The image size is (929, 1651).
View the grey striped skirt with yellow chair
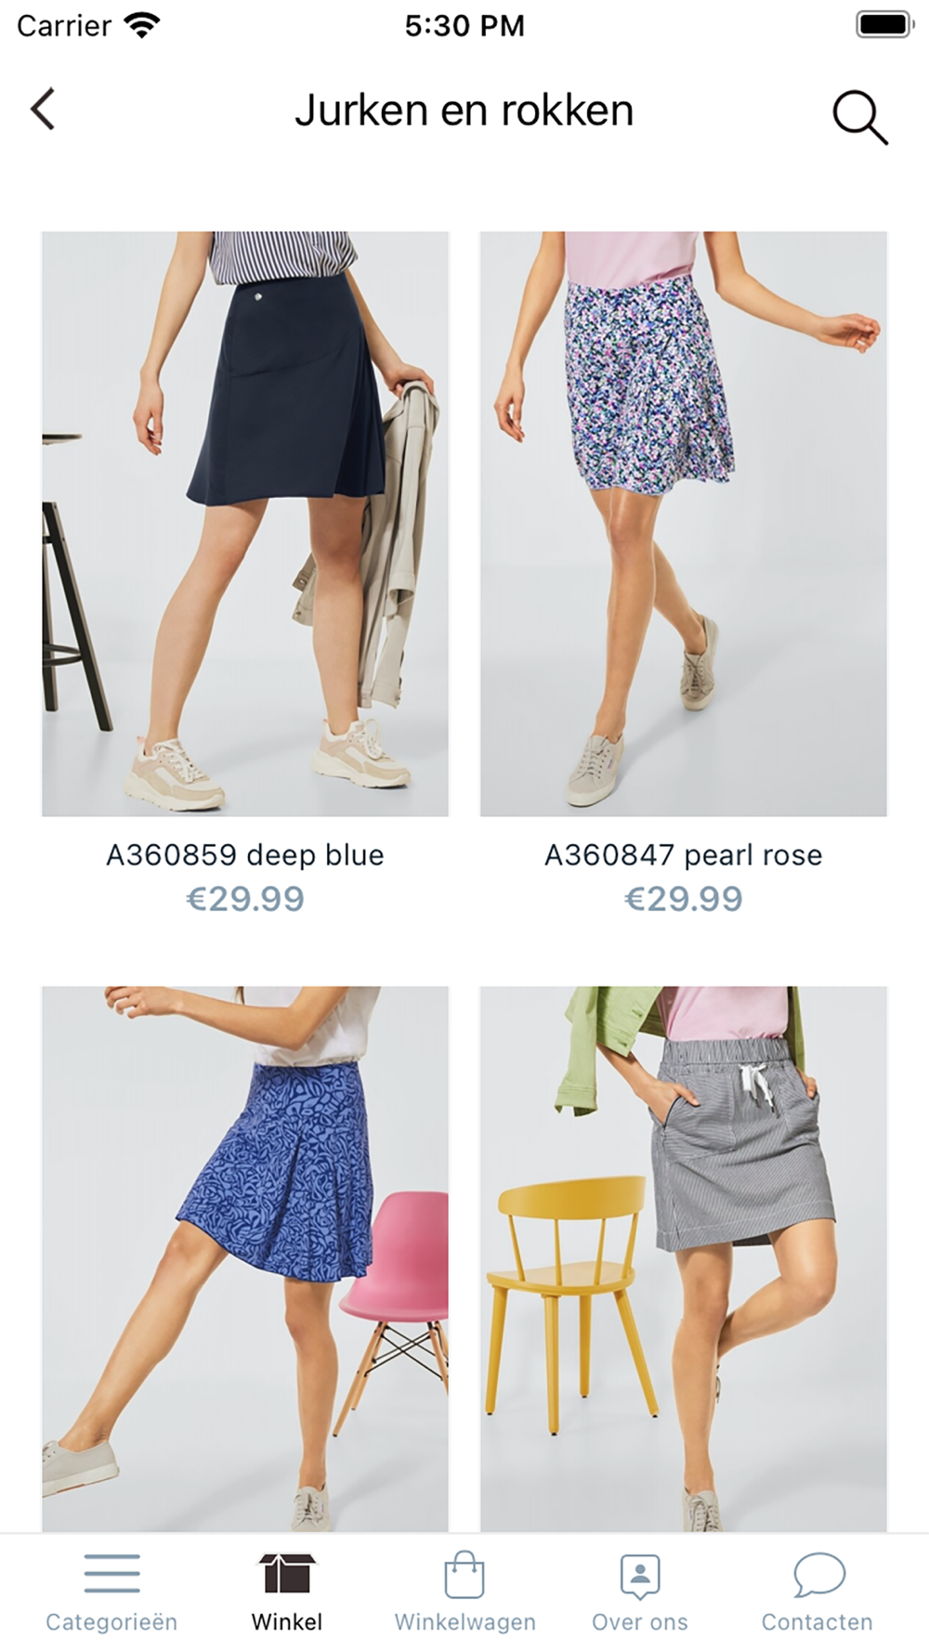coord(684,1258)
